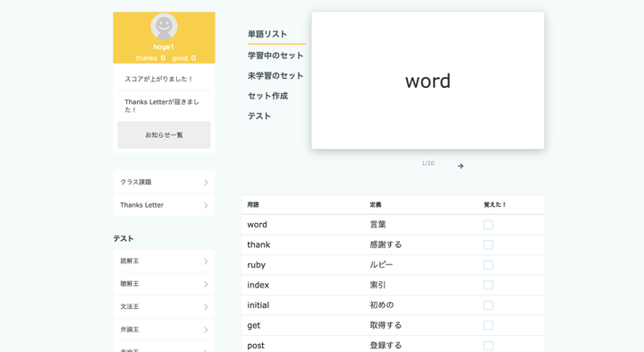Click definition 取得する
Screen dimensions: 644x352
(x=386, y=325)
